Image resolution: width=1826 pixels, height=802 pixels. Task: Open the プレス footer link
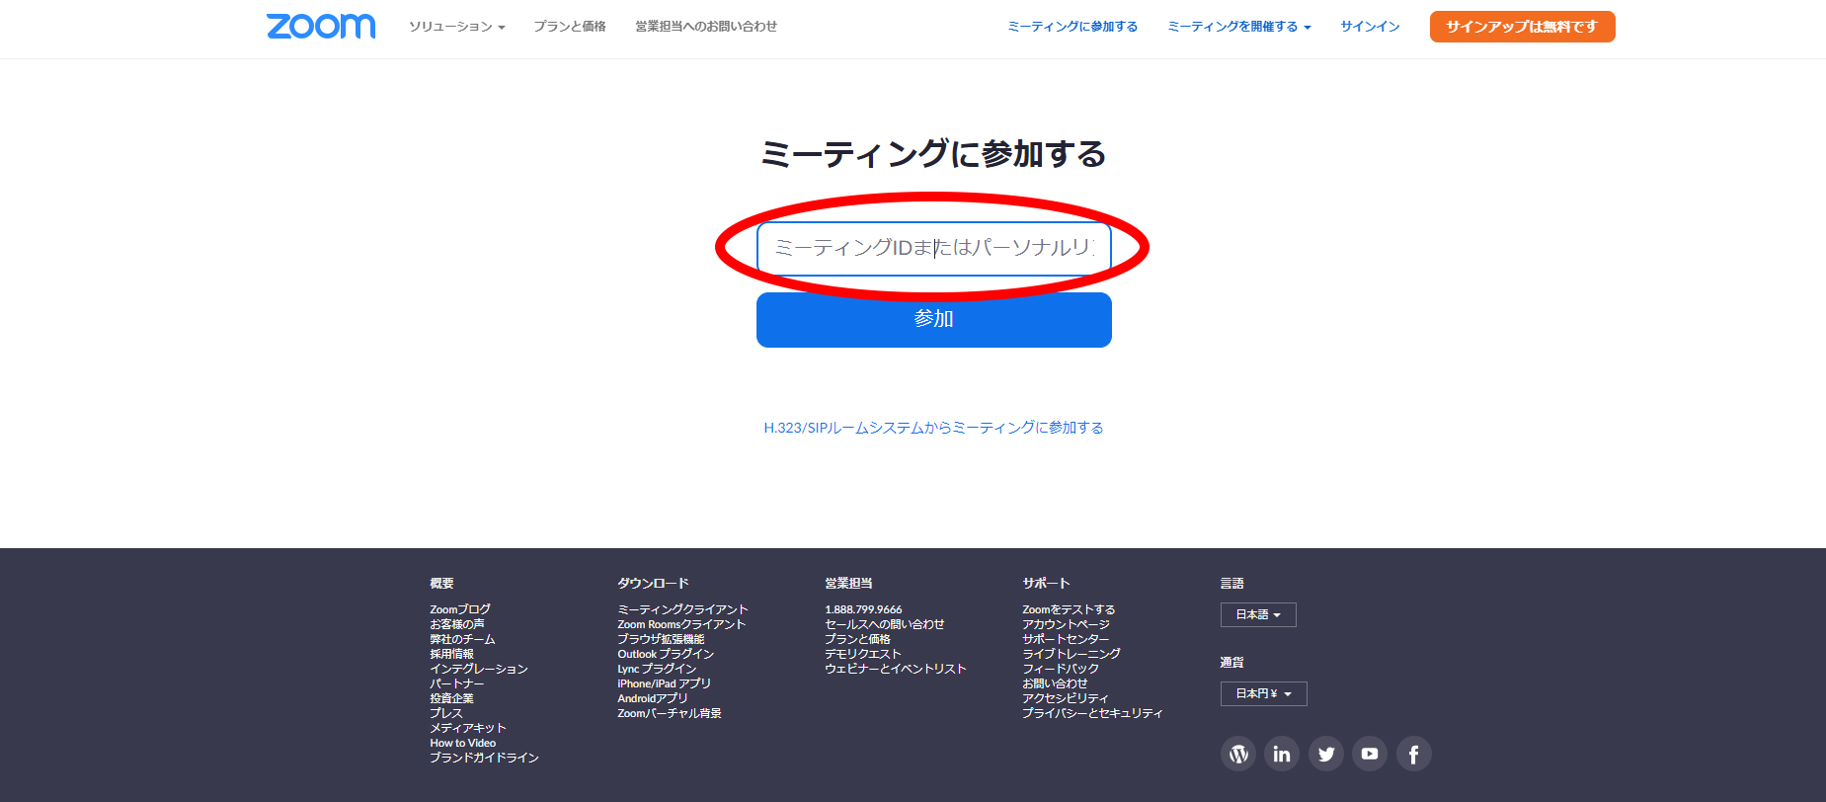click(446, 713)
